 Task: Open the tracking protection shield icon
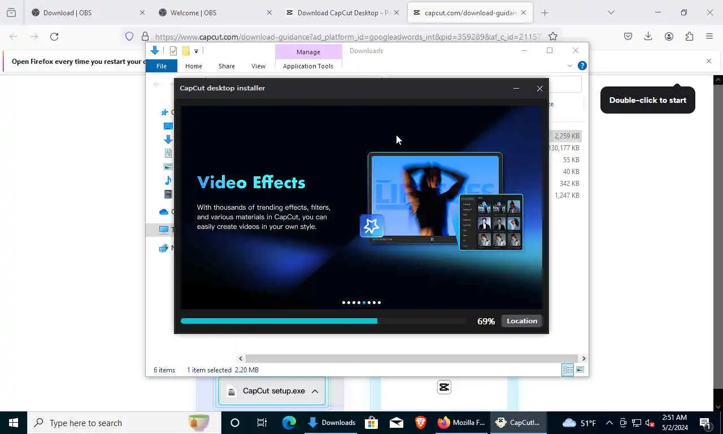pos(129,36)
